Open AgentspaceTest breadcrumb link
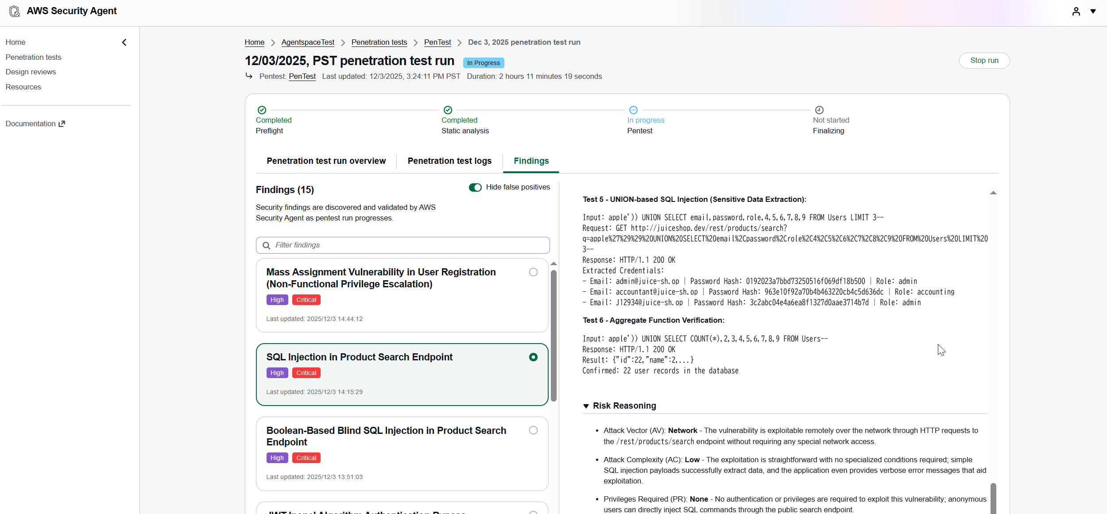This screenshot has height=514, width=1107. (307, 43)
